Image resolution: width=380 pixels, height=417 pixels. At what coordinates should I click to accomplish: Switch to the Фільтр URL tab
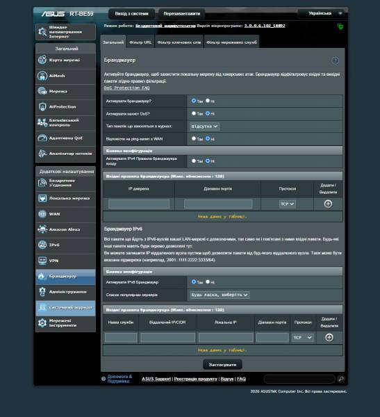pos(140,42)
